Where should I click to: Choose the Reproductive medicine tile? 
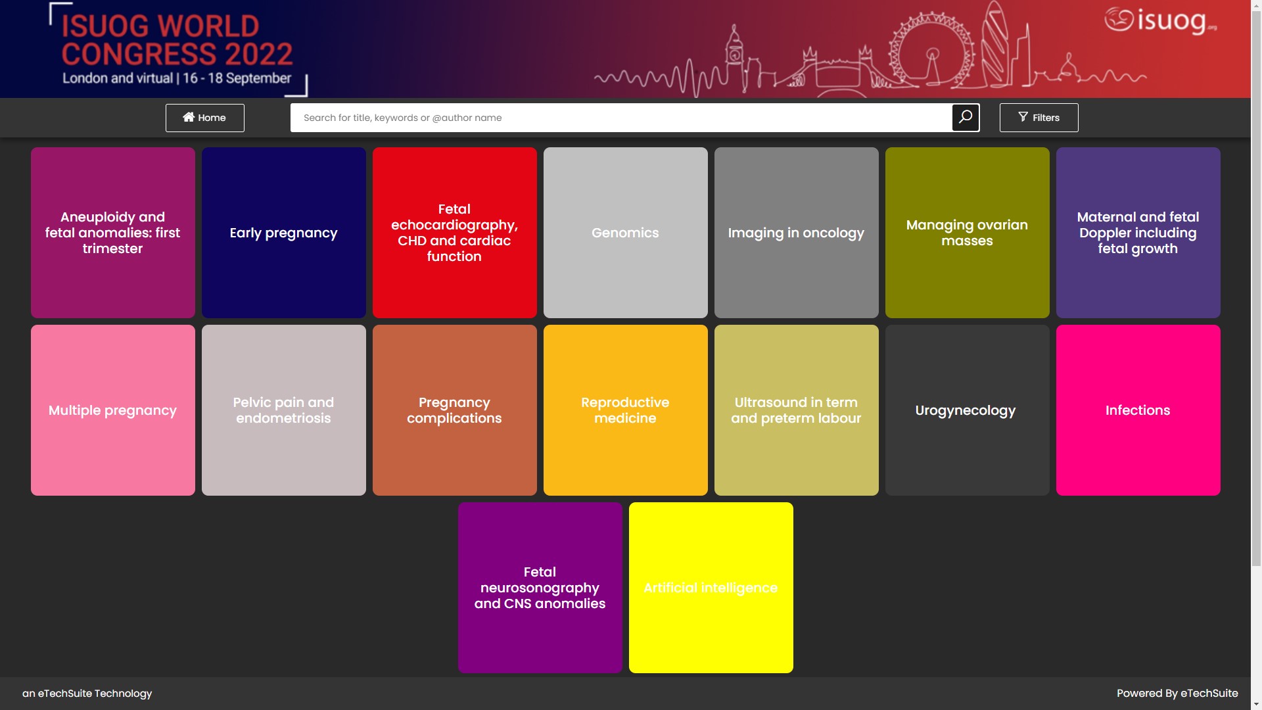[626, 410]
